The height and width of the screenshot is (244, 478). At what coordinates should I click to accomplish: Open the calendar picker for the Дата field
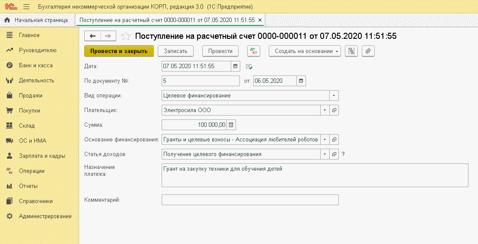click(x=236, y=66)
